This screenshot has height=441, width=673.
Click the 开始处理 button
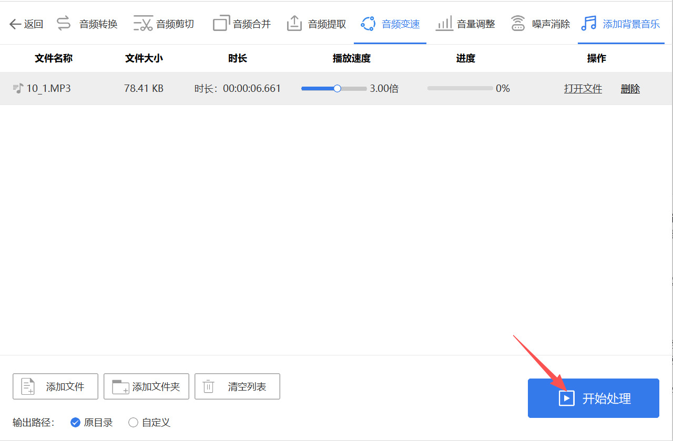click(x=593, y=398)
